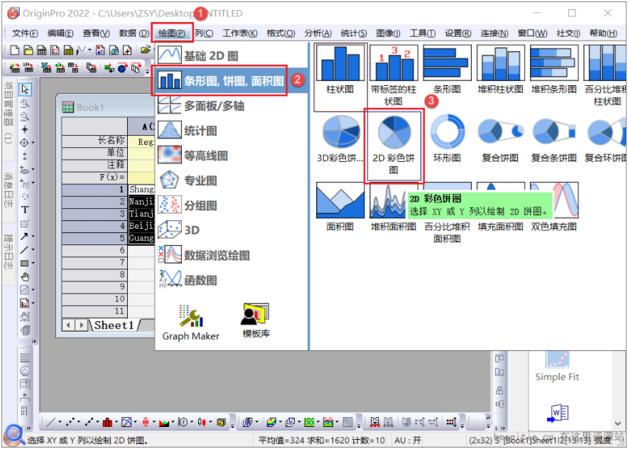Select 多面板/多轴 plot category
The image size is (628, 449).
coord(200,106)
